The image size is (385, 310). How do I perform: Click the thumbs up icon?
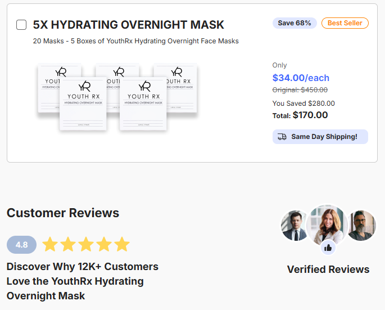coord(328,248)
